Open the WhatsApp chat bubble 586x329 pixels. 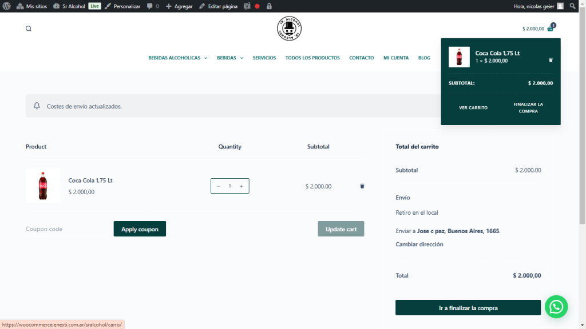pos(556,307)
